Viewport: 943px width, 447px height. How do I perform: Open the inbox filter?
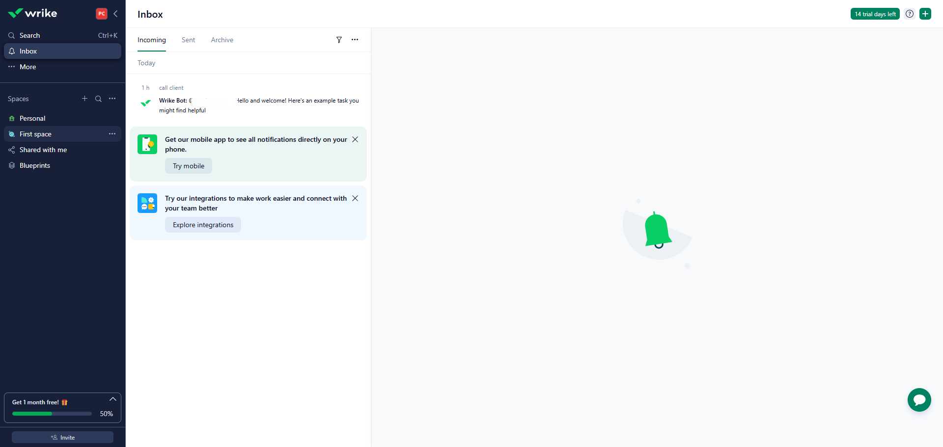(x=339, y=40)
